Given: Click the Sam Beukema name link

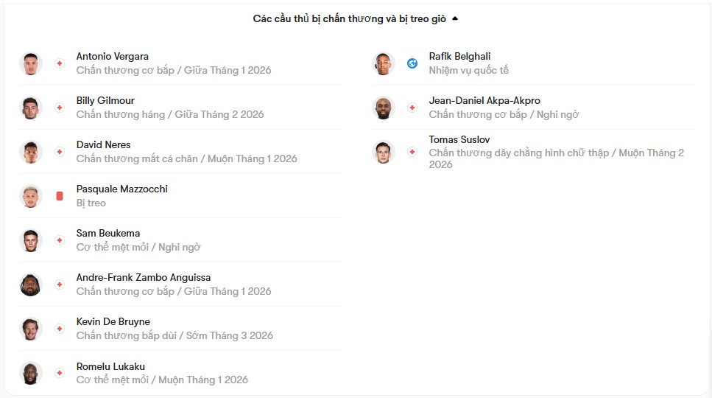Looking at the screenshot, I should pos(107,233).
